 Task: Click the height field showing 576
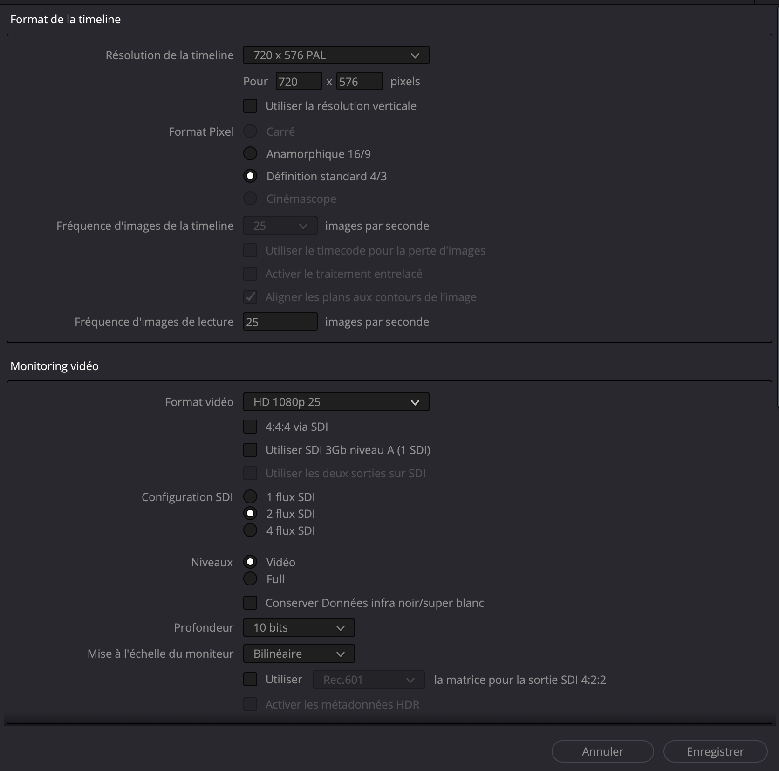click(x=360, y=82)
